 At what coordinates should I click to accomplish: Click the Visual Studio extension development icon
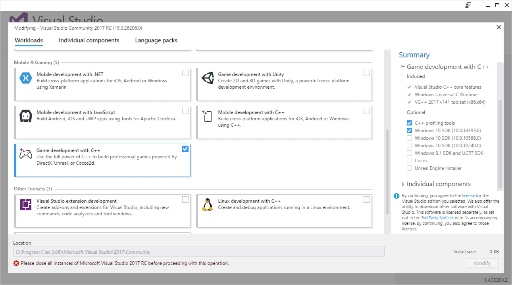click(26, 205)
